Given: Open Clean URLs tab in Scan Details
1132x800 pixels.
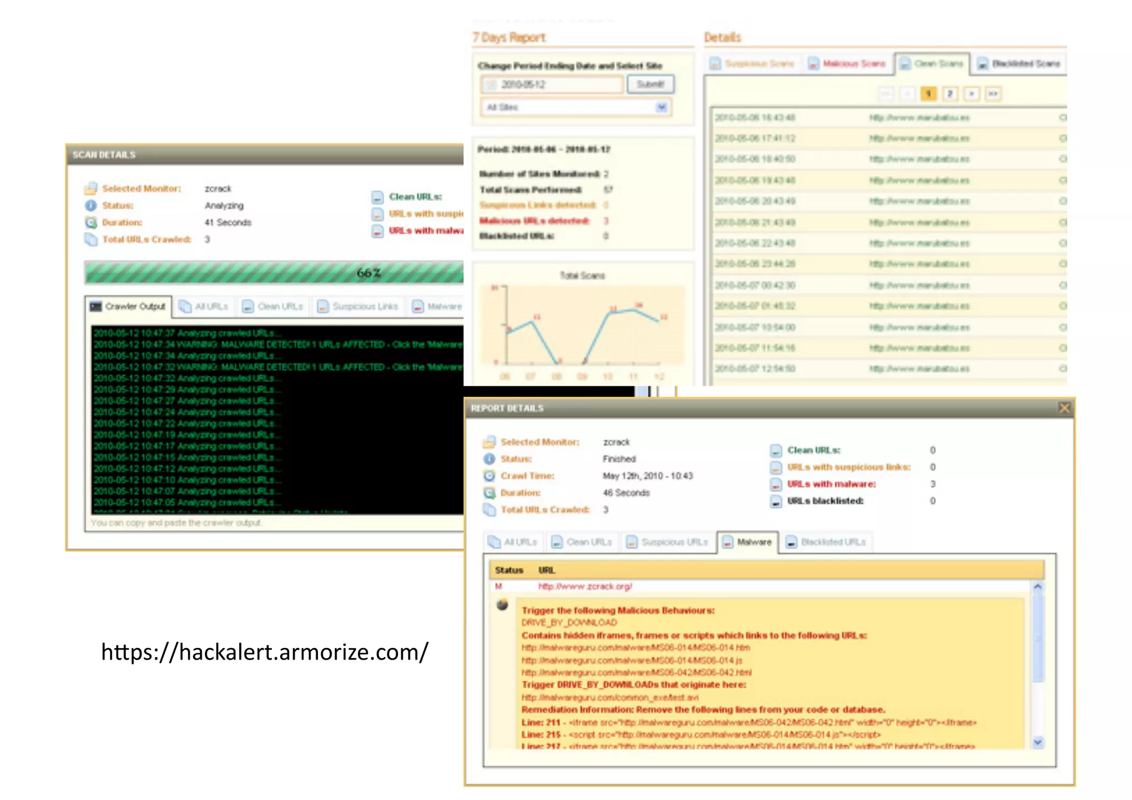Looking at the screenshot, I should (x=273, y=306).
